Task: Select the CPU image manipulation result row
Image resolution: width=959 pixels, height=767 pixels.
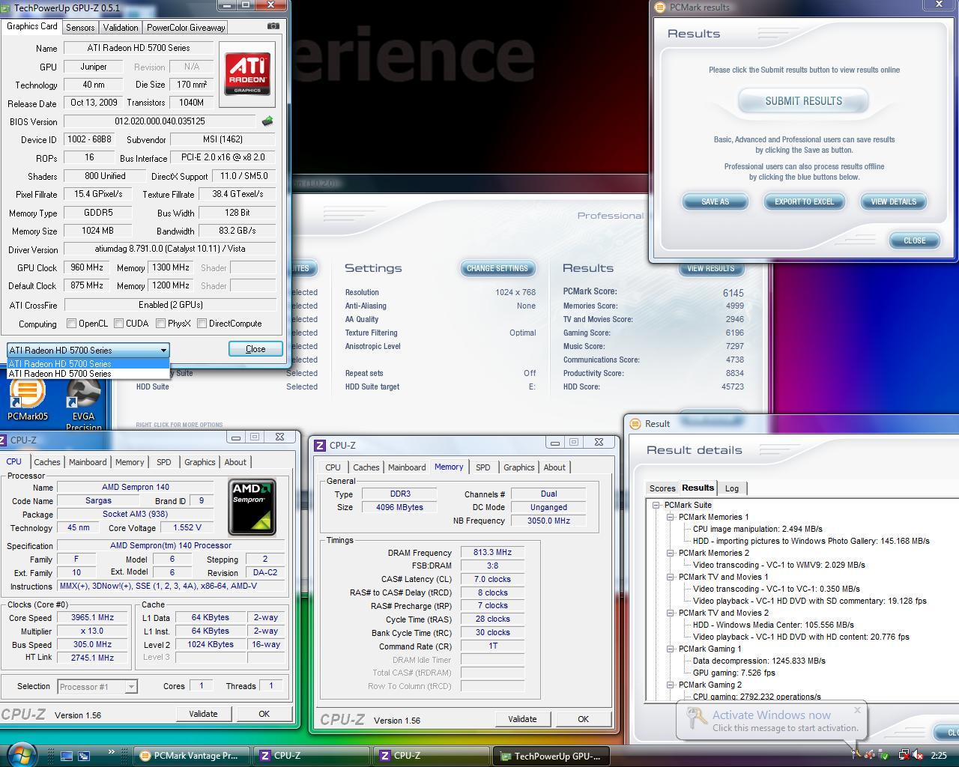Action: pyautogui.click(x=757, y=529)
